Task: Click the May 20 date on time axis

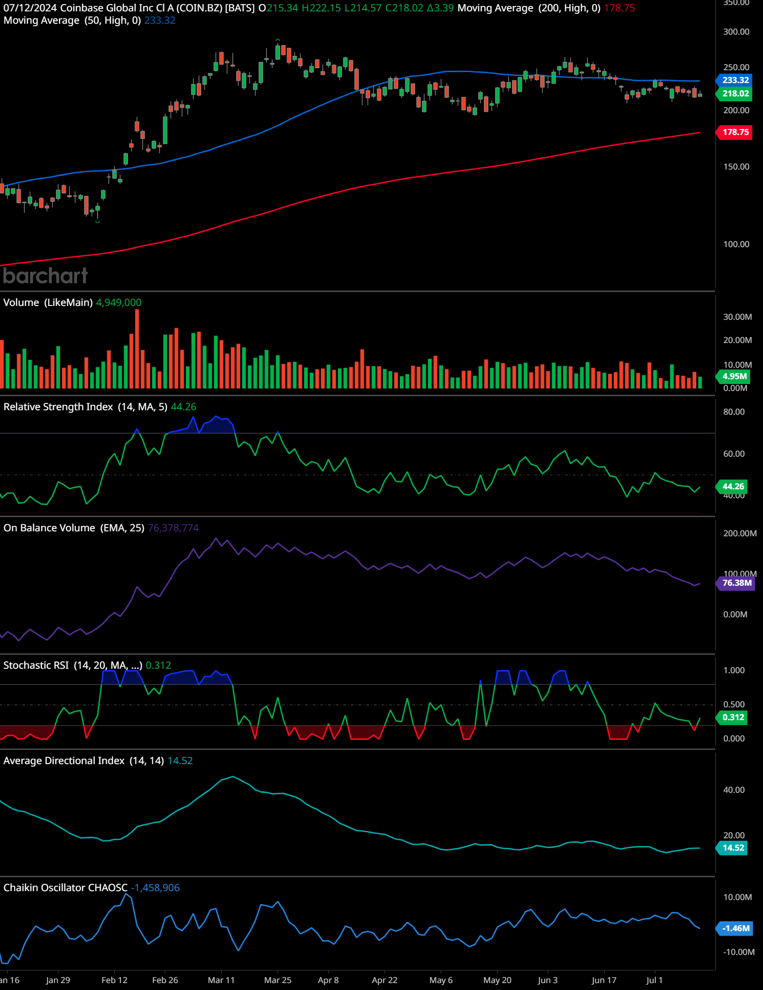Action: 497,980
